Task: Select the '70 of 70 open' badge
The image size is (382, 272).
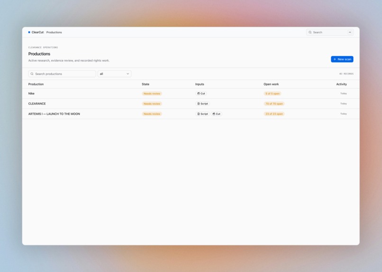Action: [274, 103]
